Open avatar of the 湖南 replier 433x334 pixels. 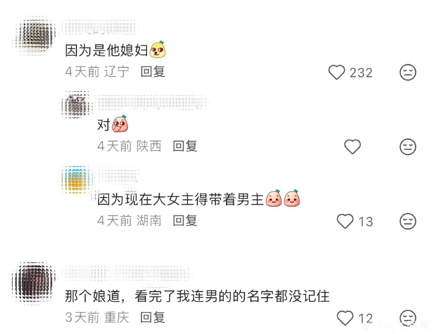[76, 180]
